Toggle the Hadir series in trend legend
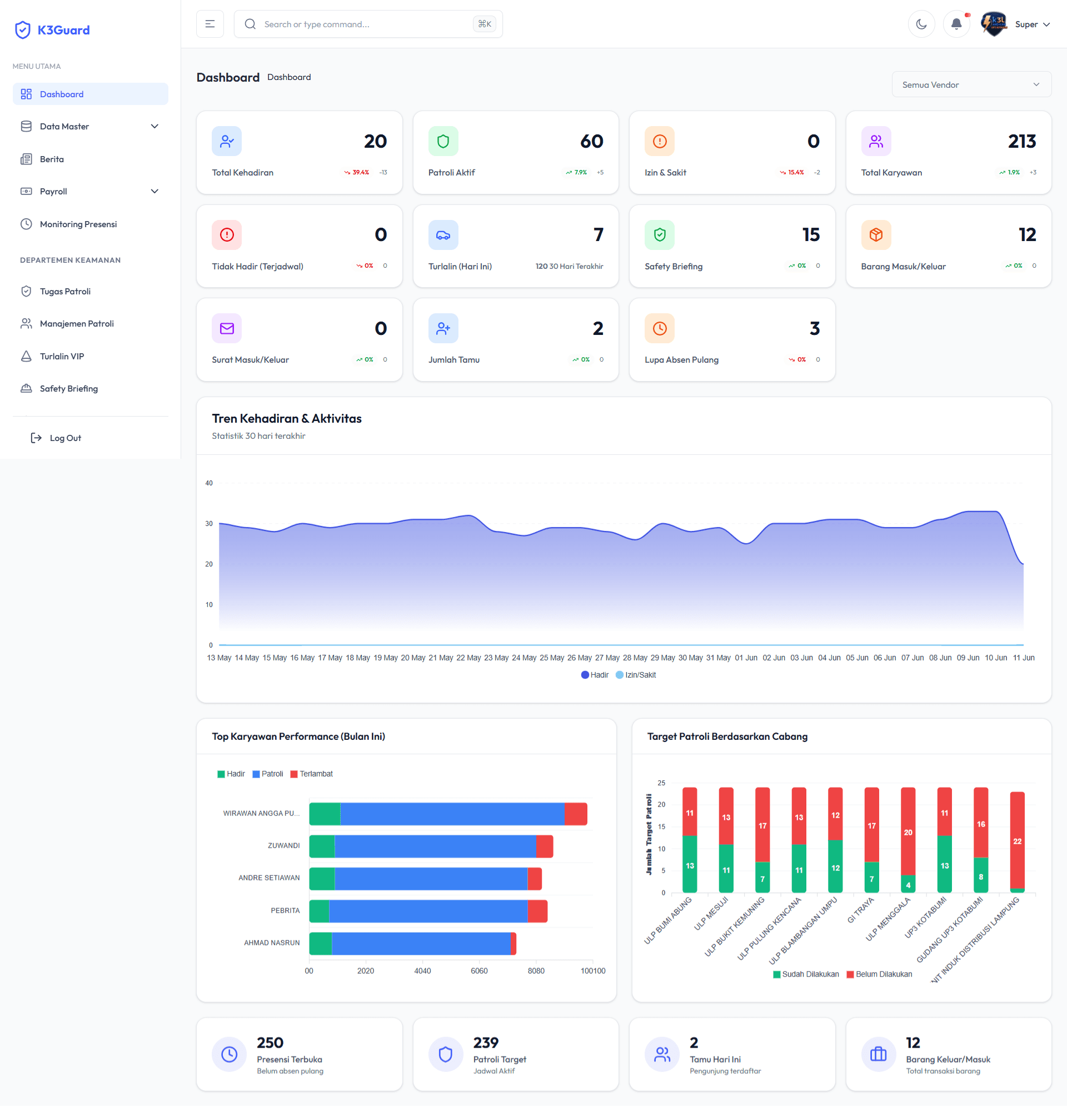This screenshot has width=1067, height=1107. pos(595,675)
